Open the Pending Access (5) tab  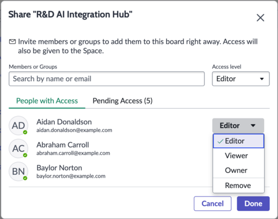pos(122,101)
